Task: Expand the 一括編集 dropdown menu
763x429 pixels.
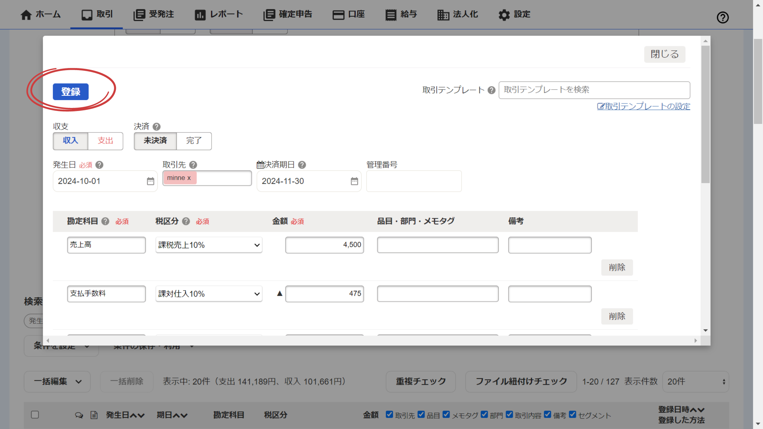Action: (57, 381)
